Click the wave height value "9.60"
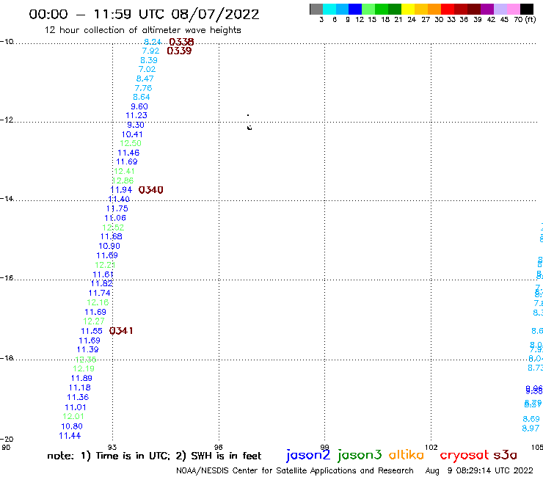The image size is (543, 477). 139,106
